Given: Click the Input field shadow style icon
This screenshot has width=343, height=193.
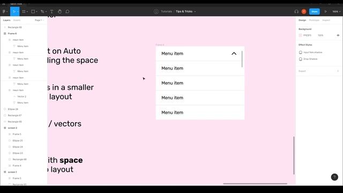Looking at the screenshot, I should [301, 53].
